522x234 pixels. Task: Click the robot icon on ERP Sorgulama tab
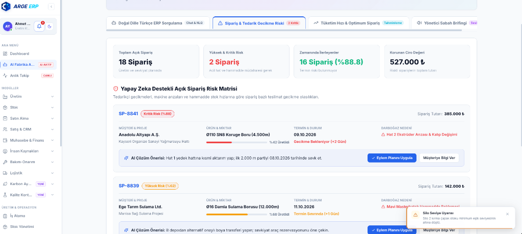[114, 23]
